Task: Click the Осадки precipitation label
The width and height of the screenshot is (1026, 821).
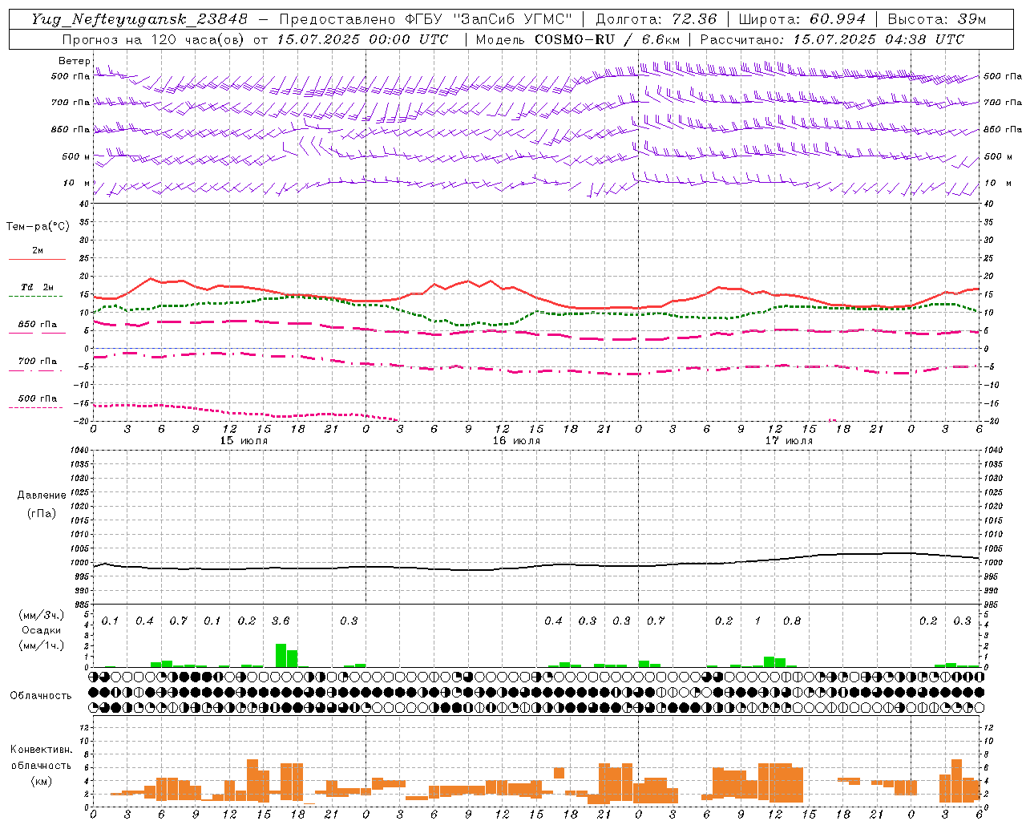Action: point(41,630)
